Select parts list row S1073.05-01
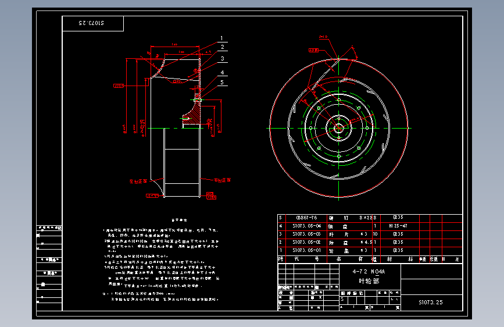 pyautogui.click(x=370, y=250)
